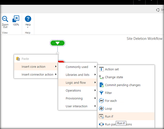This screenshot has width=164, height=129.
Task: Choose User interaction from the menu
Action: 76,106
